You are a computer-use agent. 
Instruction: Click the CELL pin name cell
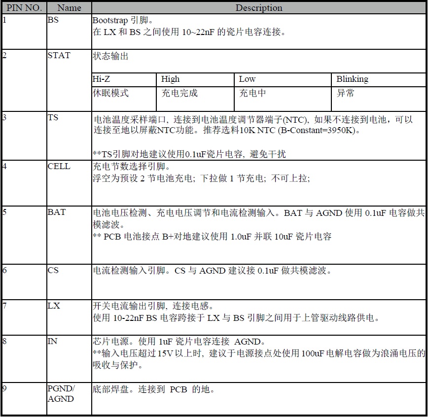coord(59,167)
